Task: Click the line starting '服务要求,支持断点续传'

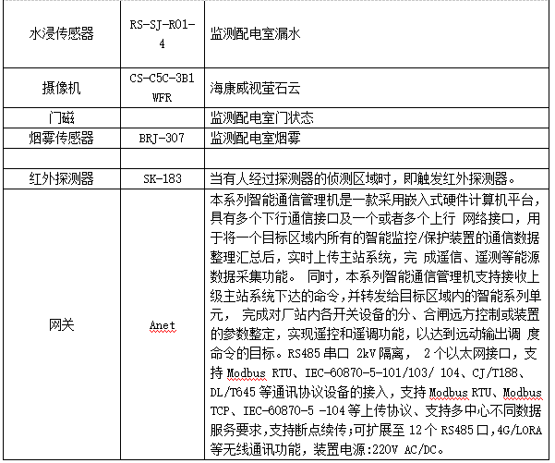Action: coord(376,430)
